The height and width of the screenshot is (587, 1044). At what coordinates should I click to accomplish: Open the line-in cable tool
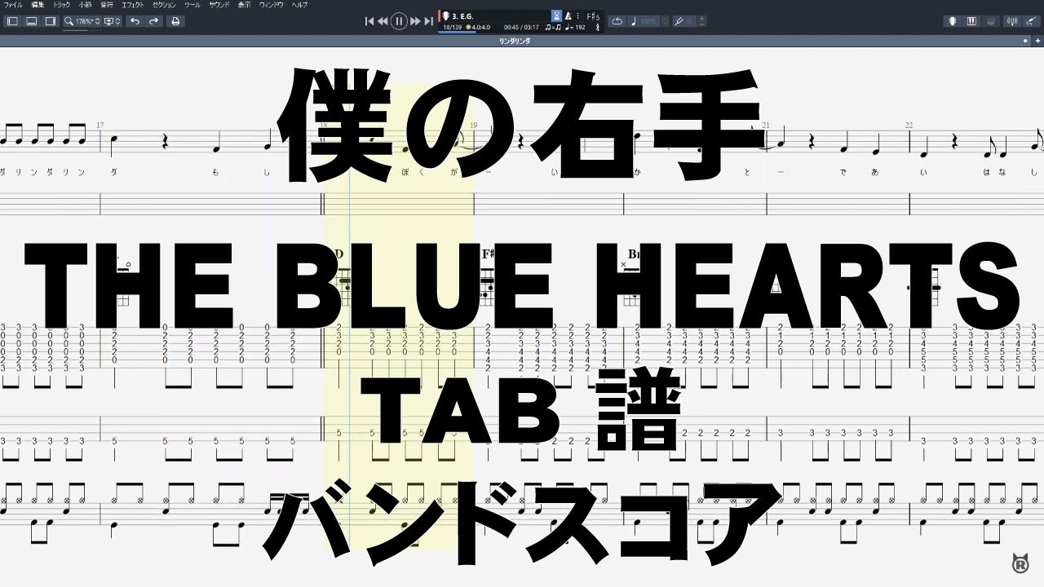coord(1031,21)
